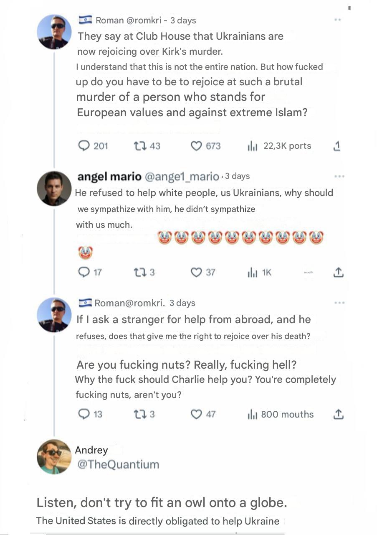Image resolution: width=377 pixels, height=535 pixels.
Task: Open Andrey's profile avatar
Action: (54, 456)
